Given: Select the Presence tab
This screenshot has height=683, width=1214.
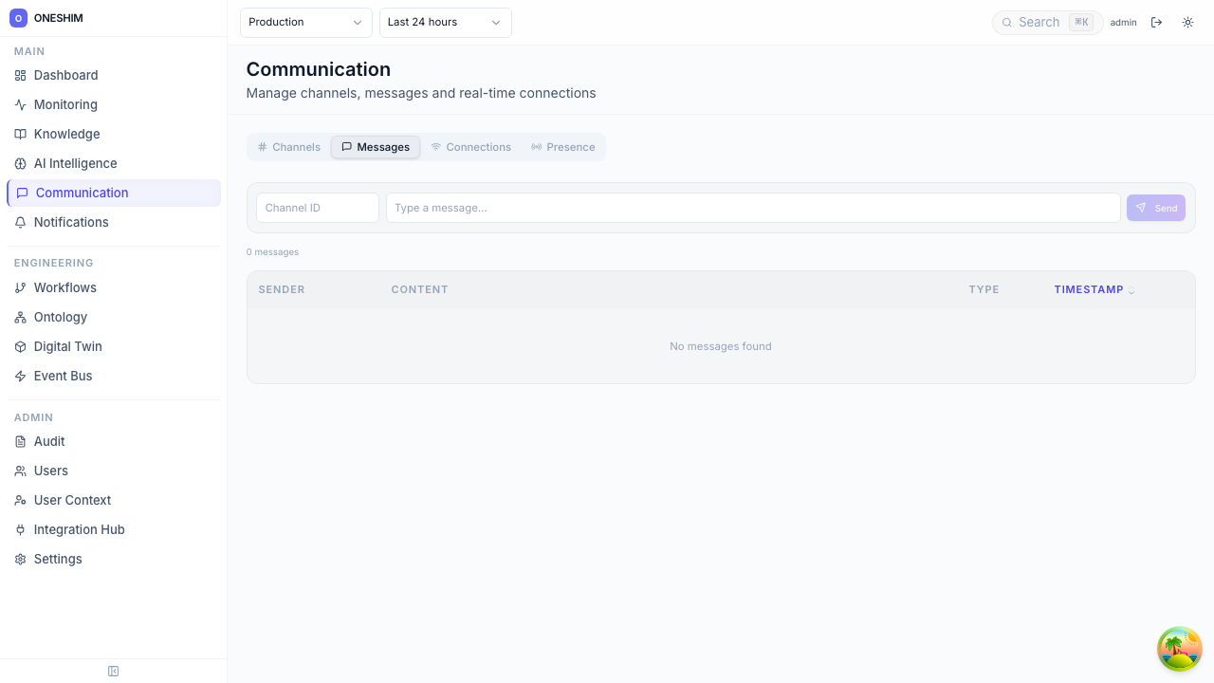Looking at the screenshot, I should tap(562, 147).
